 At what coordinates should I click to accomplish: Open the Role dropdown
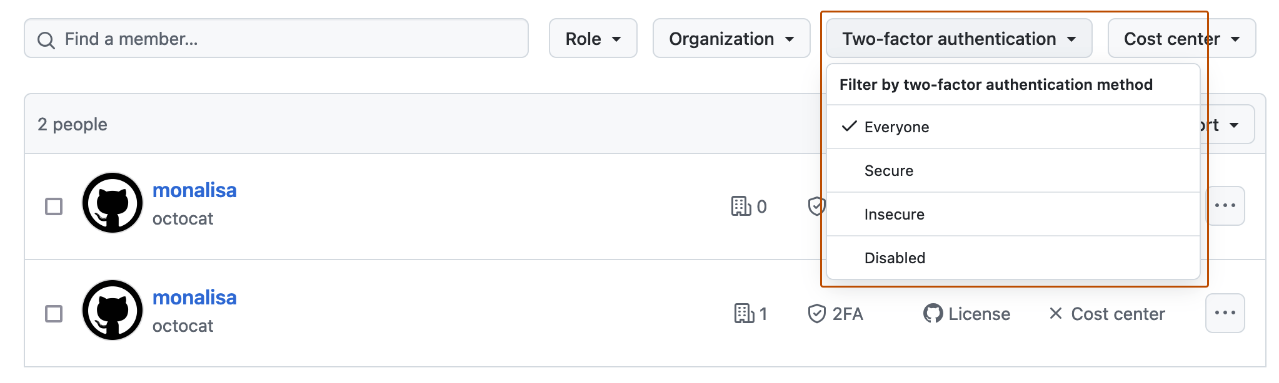tap(593, 38)
